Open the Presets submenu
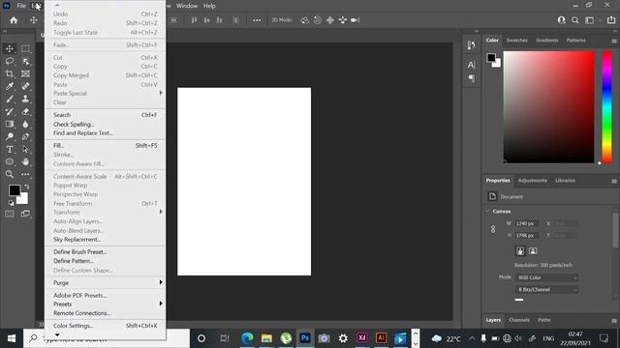The width and height of the screenshot is (620, 348). [x=106, y=304]
